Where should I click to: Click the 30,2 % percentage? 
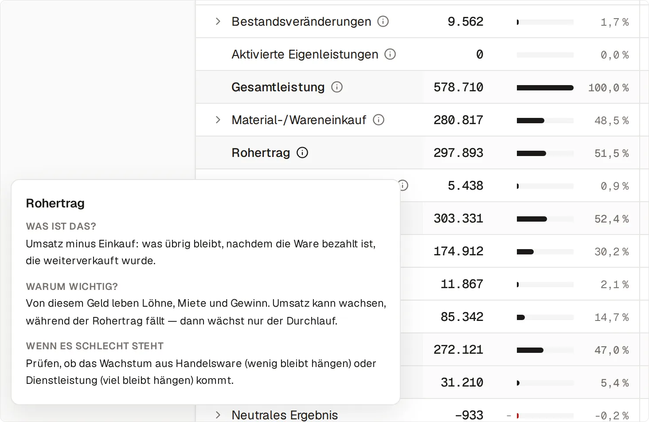pos(611,252)
